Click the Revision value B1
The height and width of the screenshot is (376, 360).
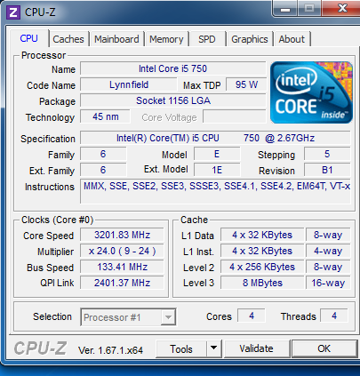point(327,170)
